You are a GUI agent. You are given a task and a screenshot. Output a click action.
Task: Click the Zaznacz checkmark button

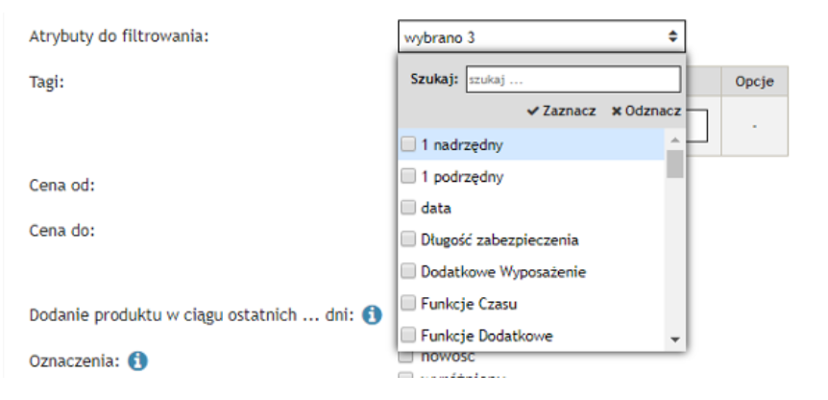(562, 112)
